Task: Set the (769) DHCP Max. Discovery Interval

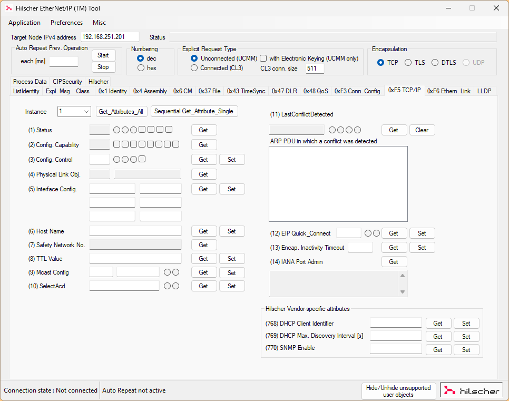Action: click(x=466, y=337)
